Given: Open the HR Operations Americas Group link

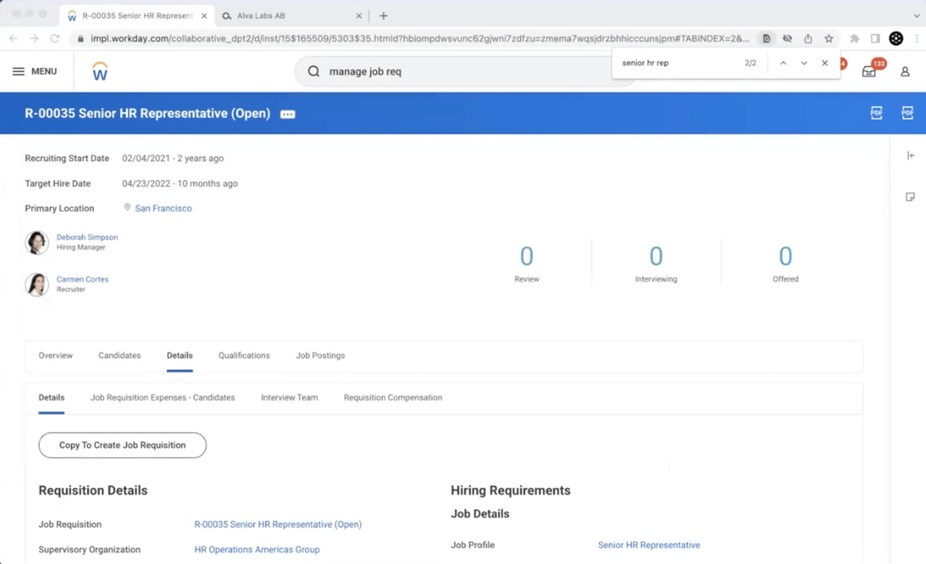Looking at the screenshot, I should [x=257, y=549].
